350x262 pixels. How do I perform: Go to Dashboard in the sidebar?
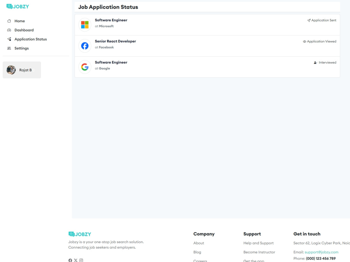24,30
